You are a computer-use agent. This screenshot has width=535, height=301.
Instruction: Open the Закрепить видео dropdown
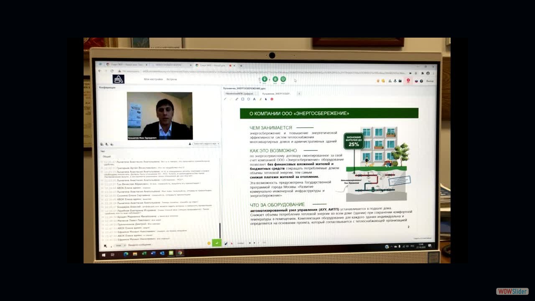(206, 143)
